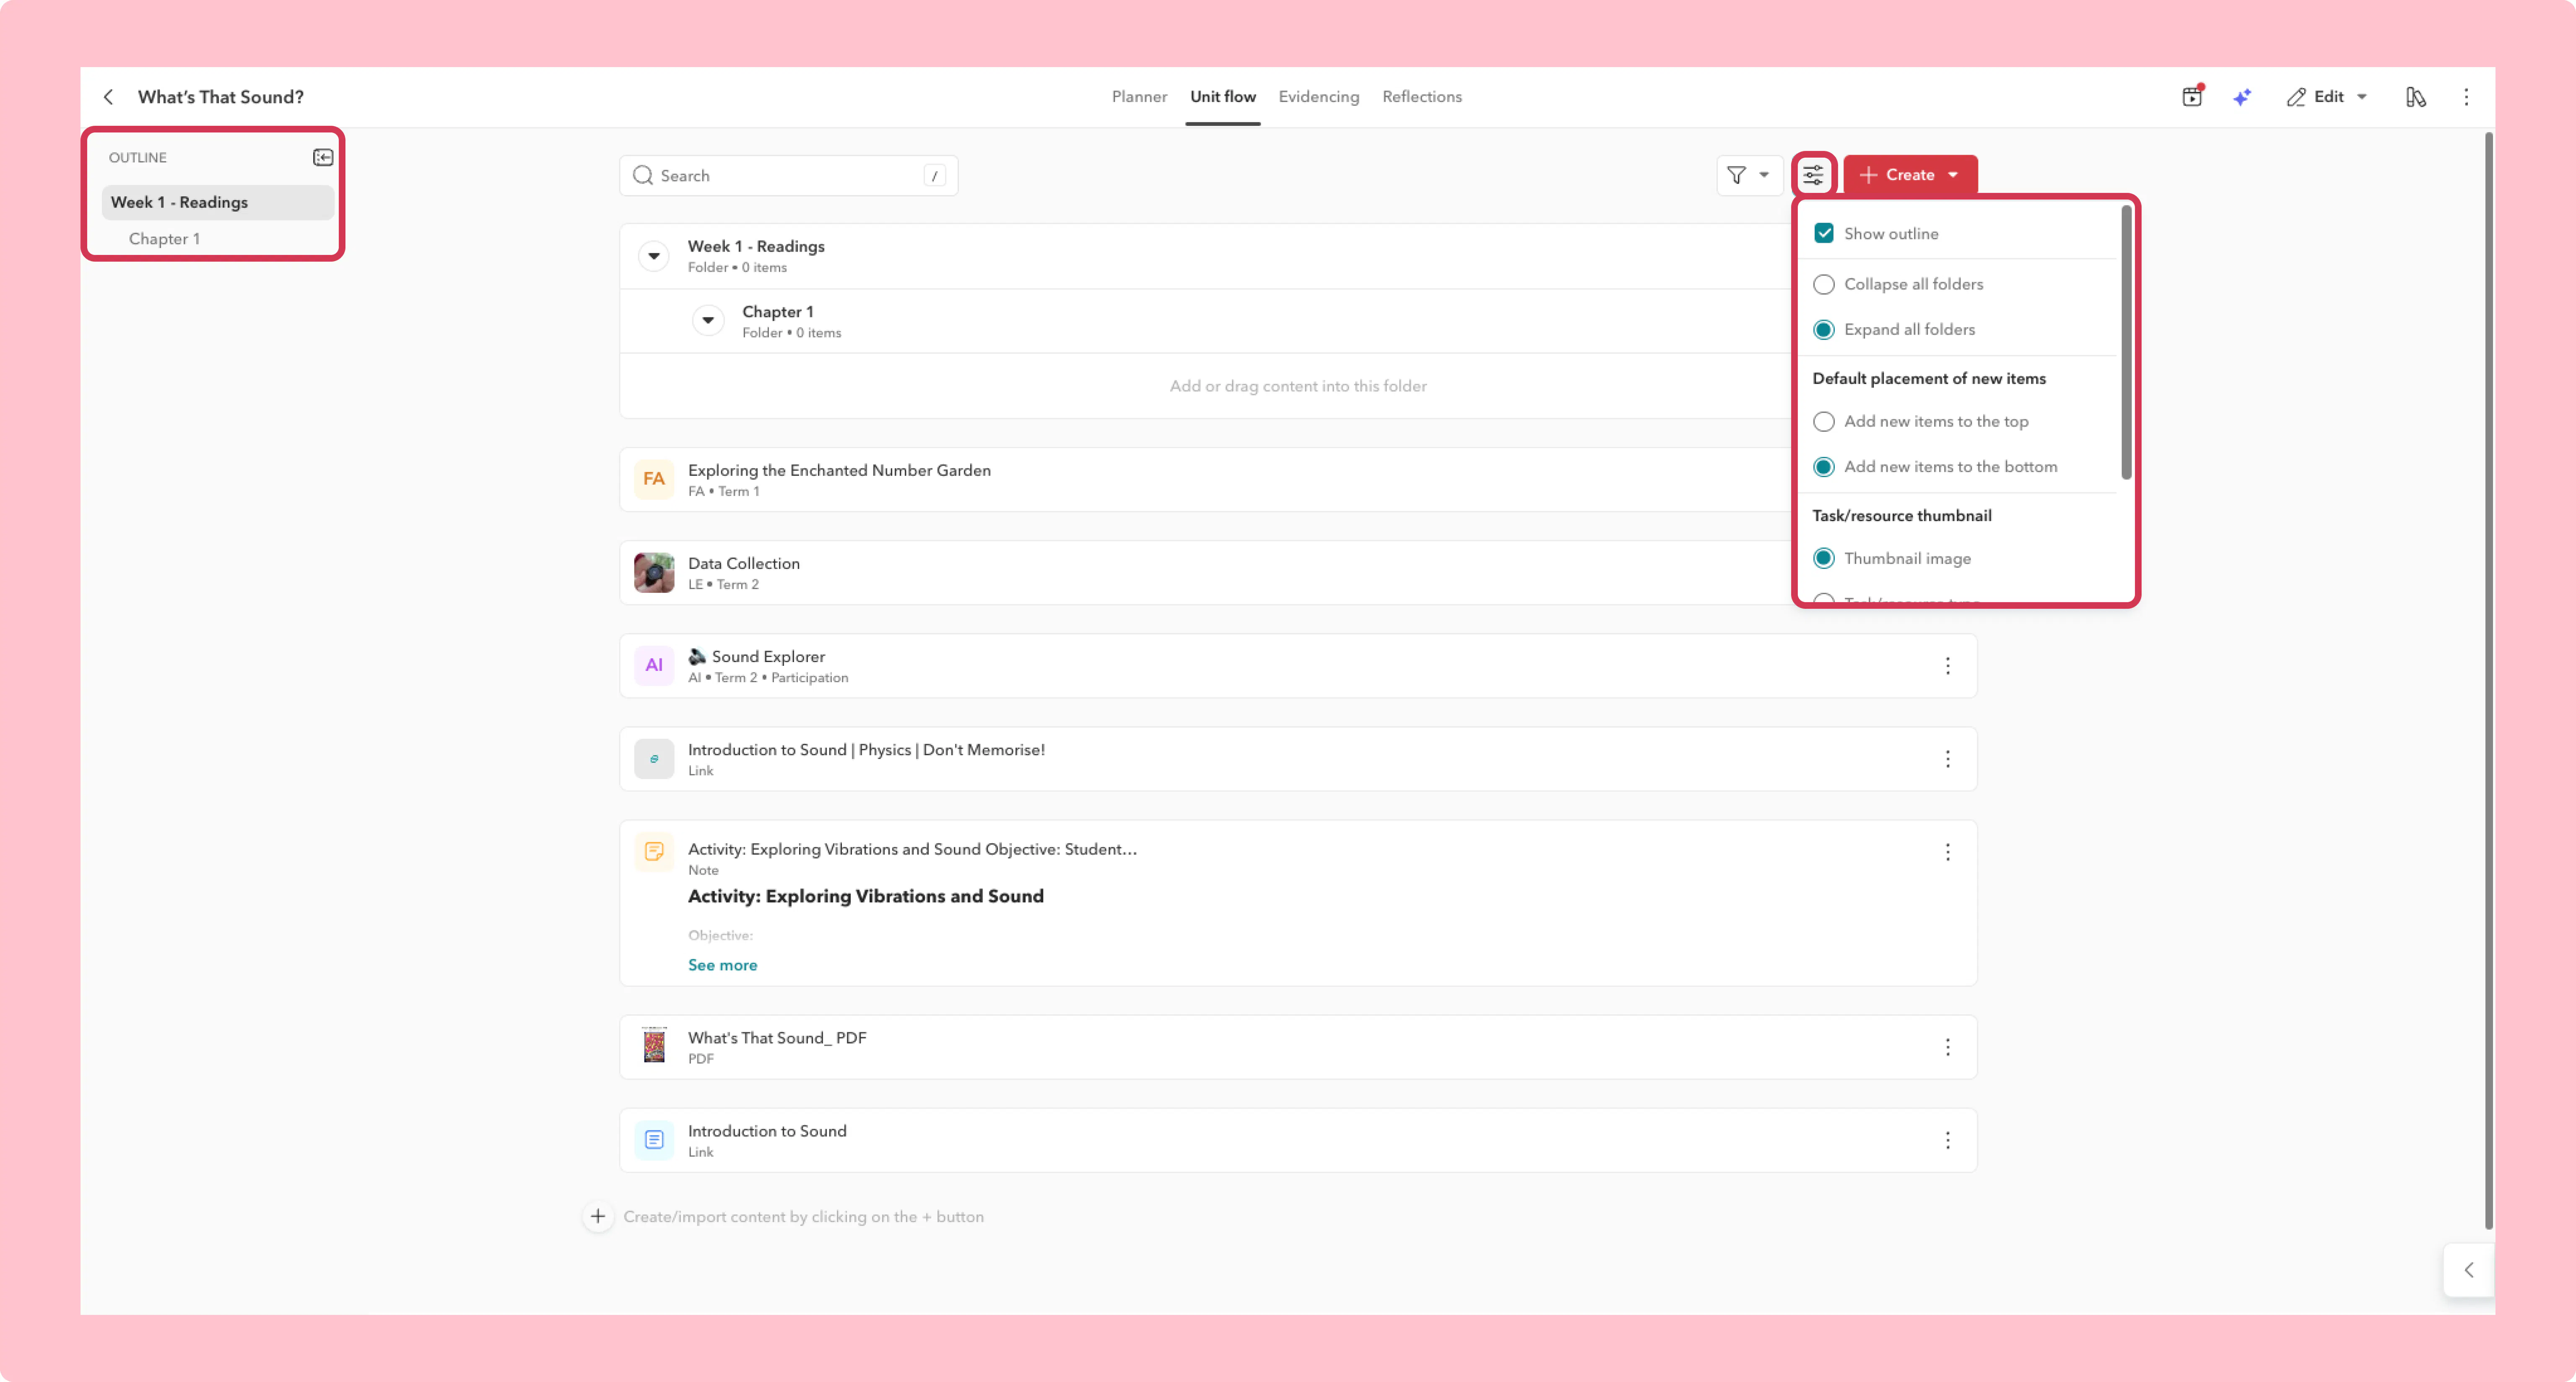Click the Activity: Exploring Vibrations note title
This screenshot has width=2576, height=1382.
[912, 850]
